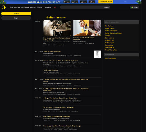The width and height of the screenshot is (146, 132).
Task: Open Can AI Help You Make Guitar Exercises
Action: click(56, 117)
